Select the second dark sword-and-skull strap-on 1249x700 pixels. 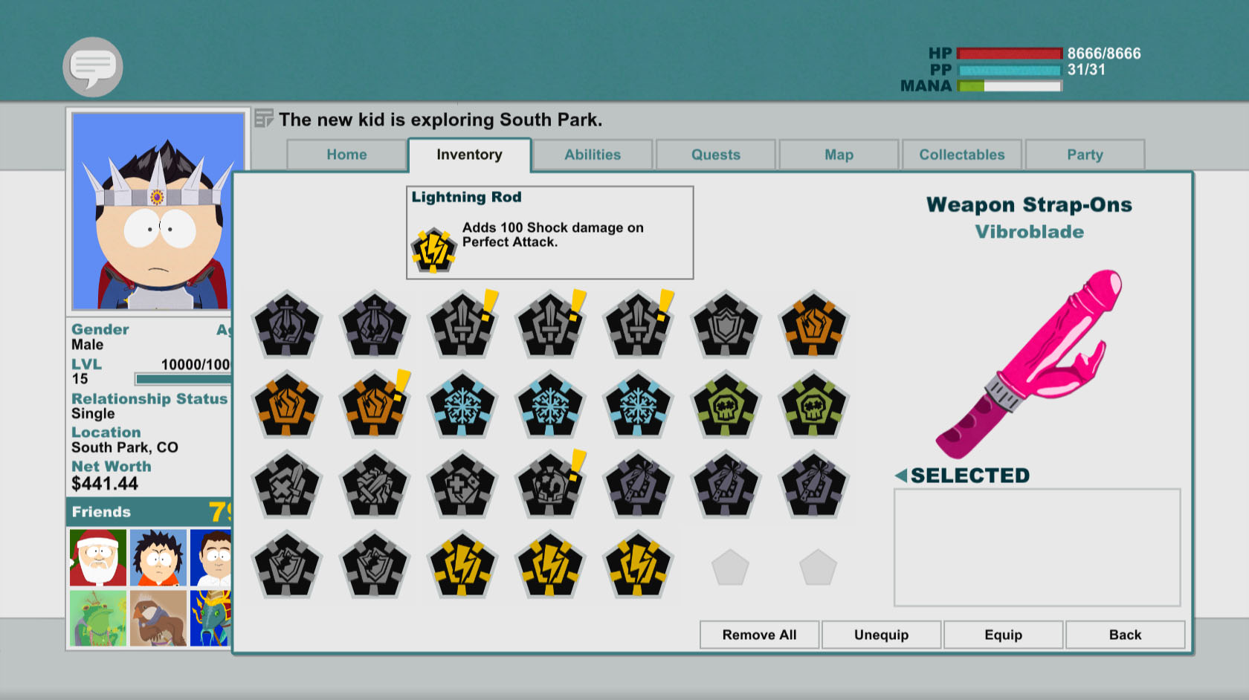click(374, 325)
